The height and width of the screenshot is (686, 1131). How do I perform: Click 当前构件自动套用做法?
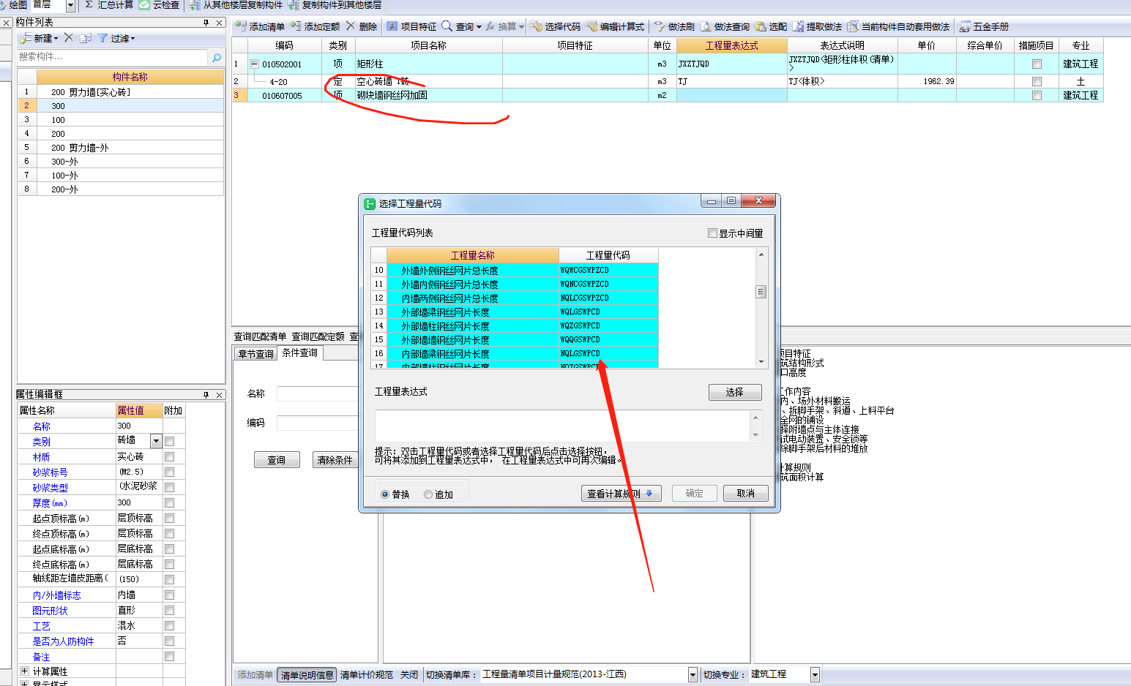(x=898, y=26)
